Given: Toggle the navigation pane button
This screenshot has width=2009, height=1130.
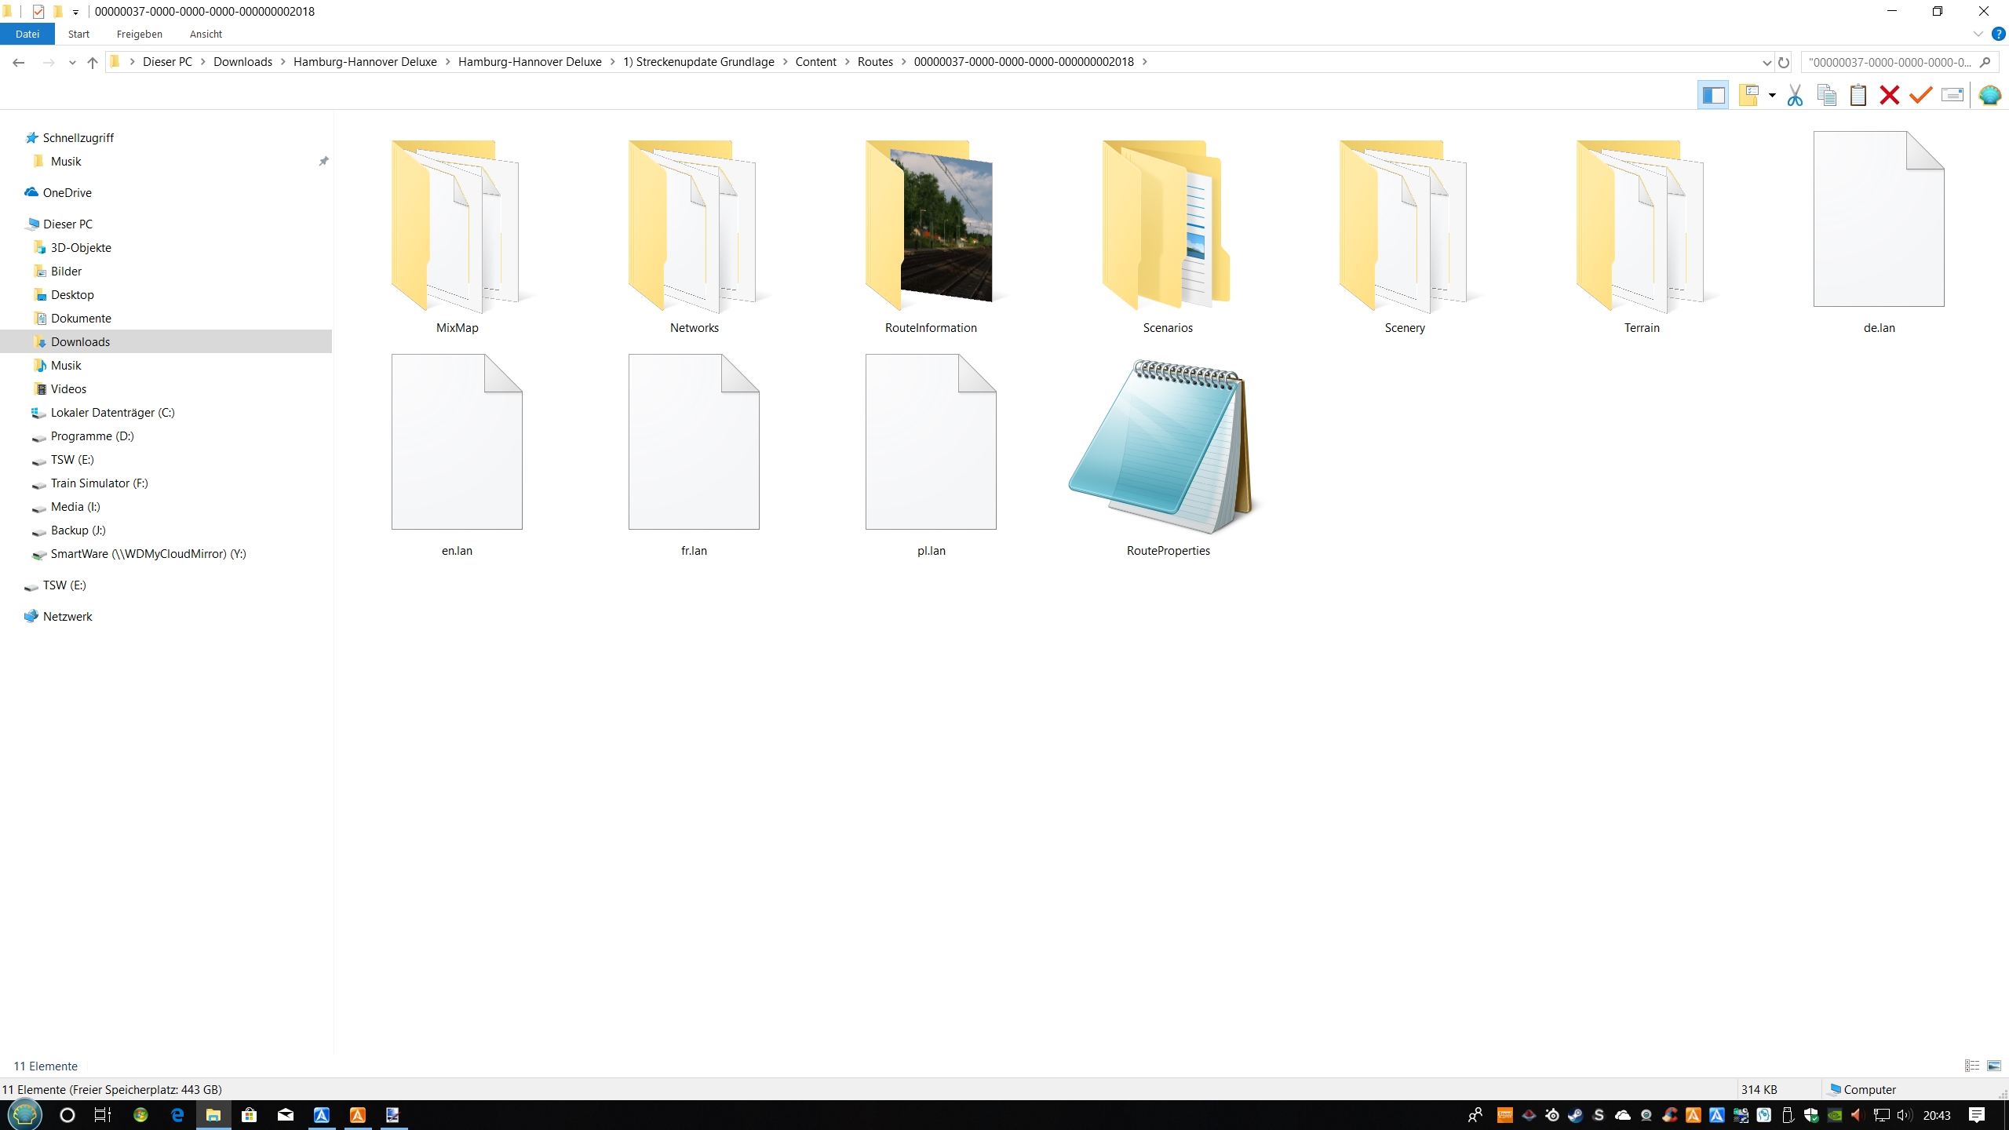Looking at the screenshot, I should click(1712, 96).
